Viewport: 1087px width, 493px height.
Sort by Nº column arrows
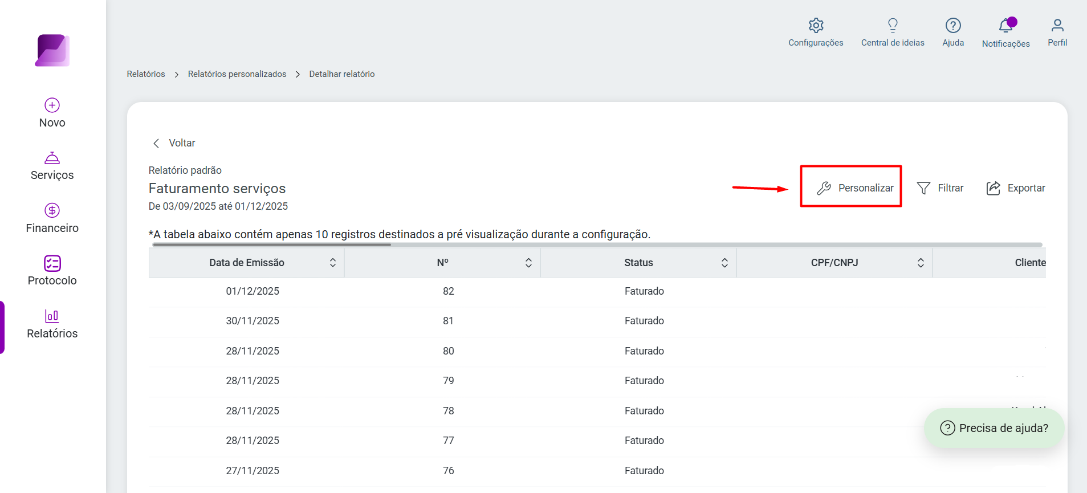tap(528, 263)
